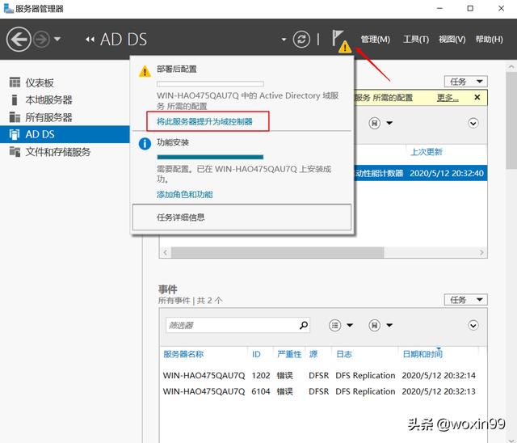517x443 pixels.
Task: Open the 帮助(H) menu
Action: (x=489, y=40)
